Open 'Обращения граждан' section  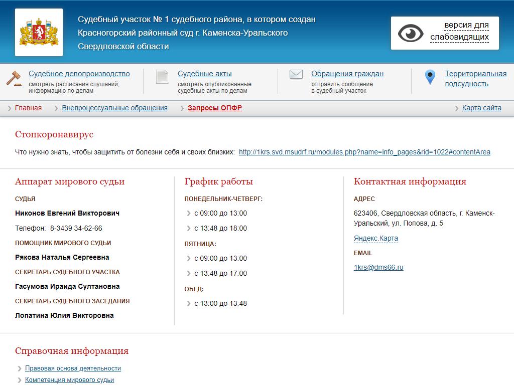(347, 74)
